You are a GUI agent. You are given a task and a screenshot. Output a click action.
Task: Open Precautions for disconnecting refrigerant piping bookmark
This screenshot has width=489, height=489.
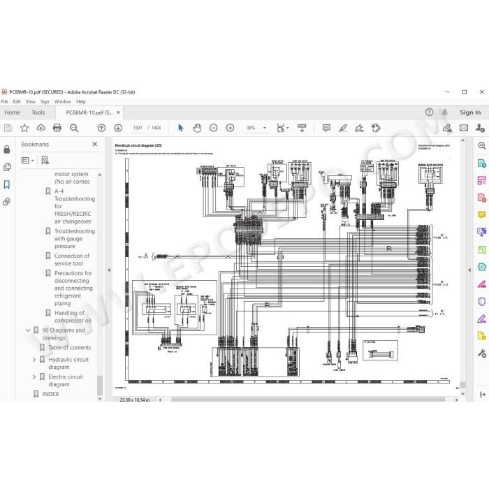click(x=73, y=288)
